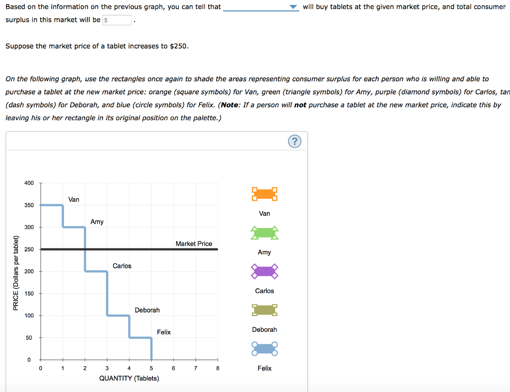
Task: Click the Felix label inside the graph
Action: click(x=163, y=332)
